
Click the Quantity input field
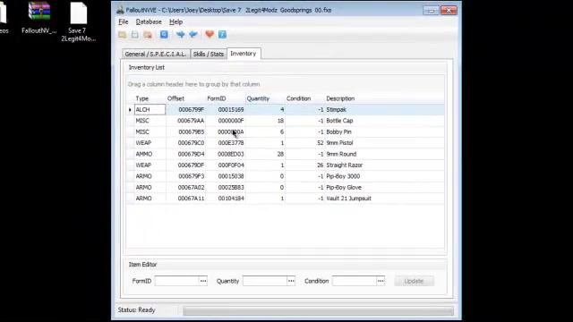tap(265, 281)
